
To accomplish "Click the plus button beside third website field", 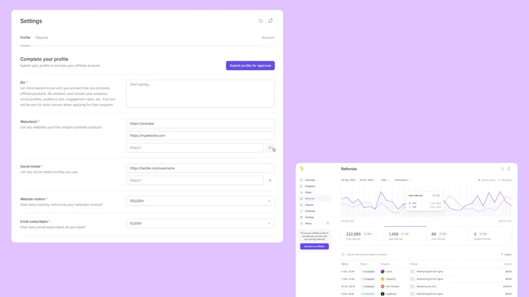I will 270,148.
